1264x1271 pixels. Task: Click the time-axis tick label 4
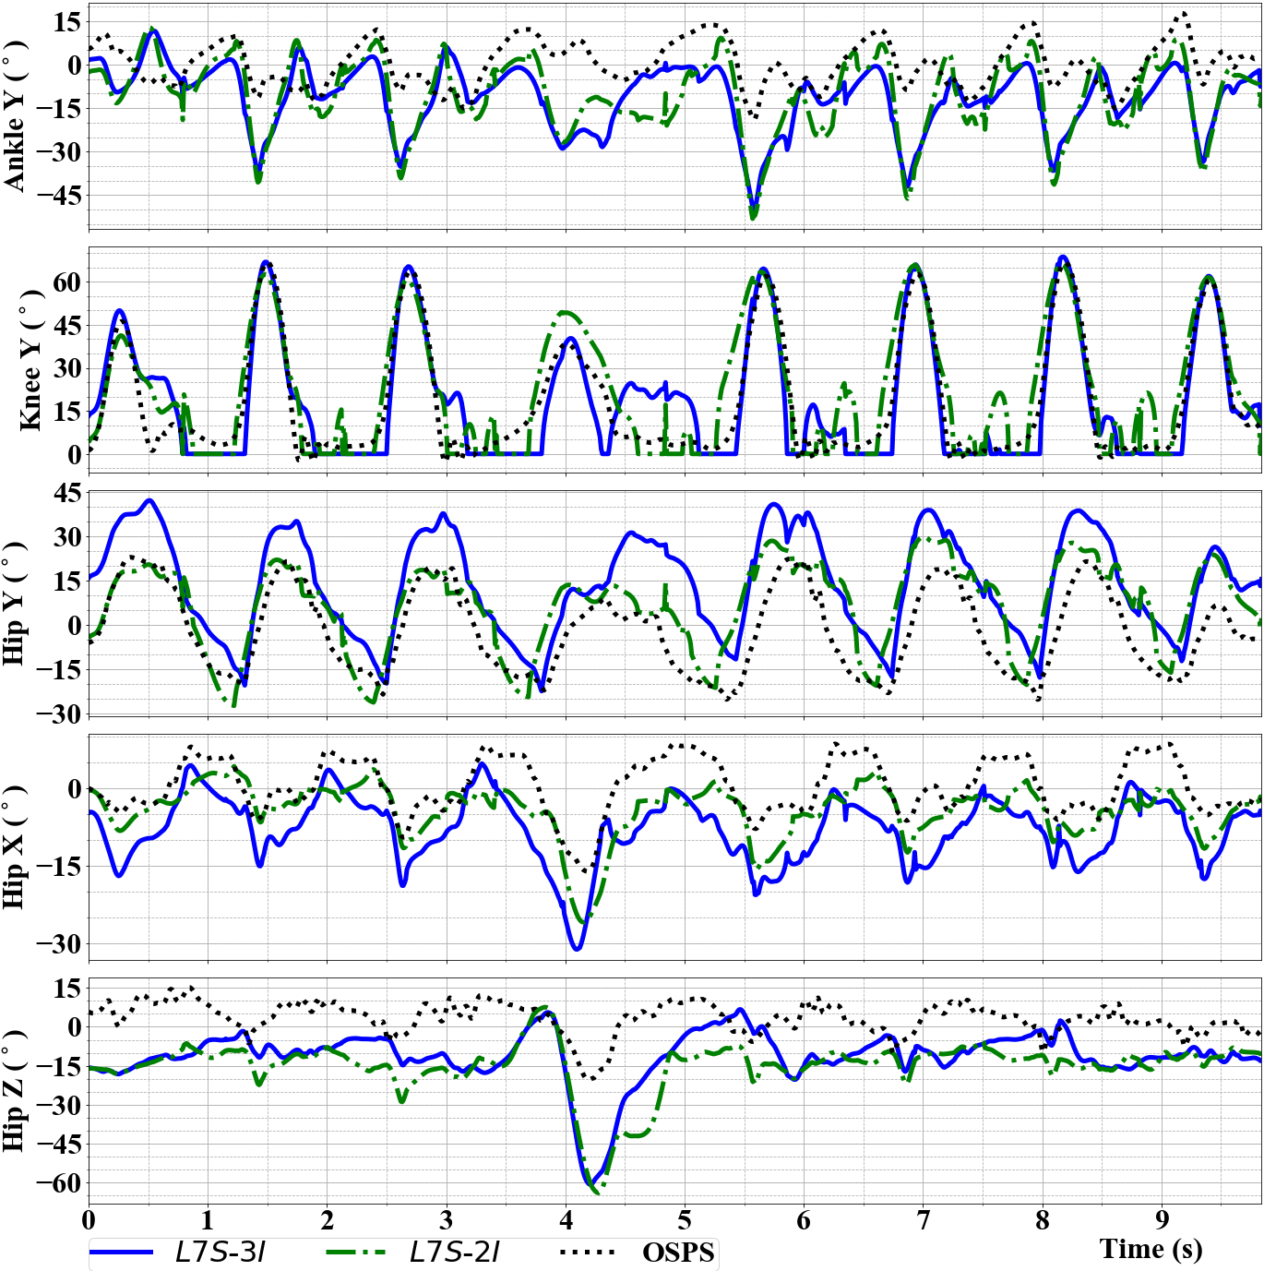[x=566, y=1220]
